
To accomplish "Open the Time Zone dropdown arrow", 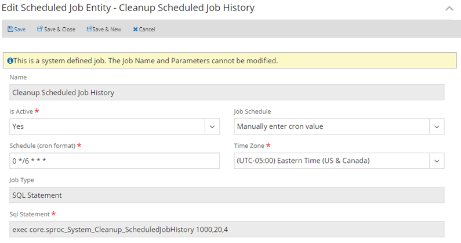I will (x=437, y=161).
